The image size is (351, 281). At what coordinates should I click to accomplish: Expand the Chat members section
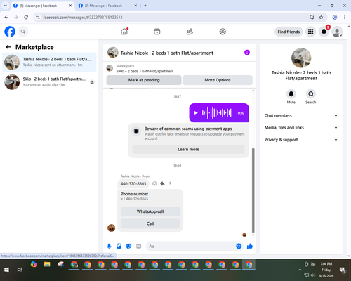click(x=301, y=115)
